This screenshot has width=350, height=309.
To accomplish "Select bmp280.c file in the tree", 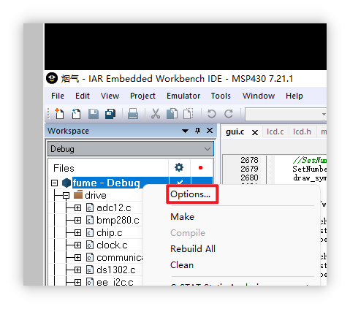I will [x=118, y=220].
